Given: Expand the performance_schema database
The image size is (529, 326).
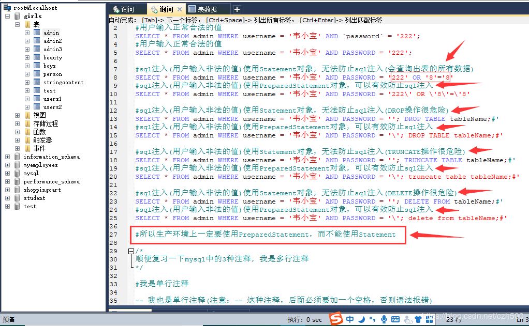Looking at the screenshot, I should click(7, 181).
